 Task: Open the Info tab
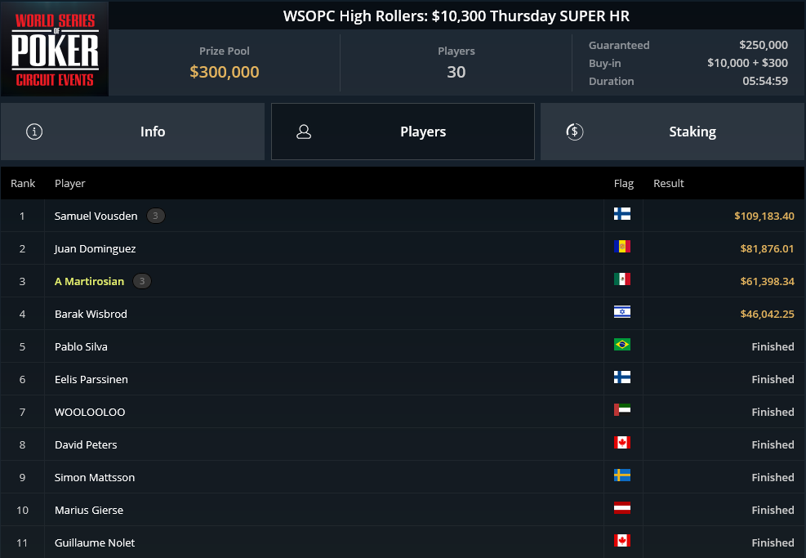[x=132, y=132]
